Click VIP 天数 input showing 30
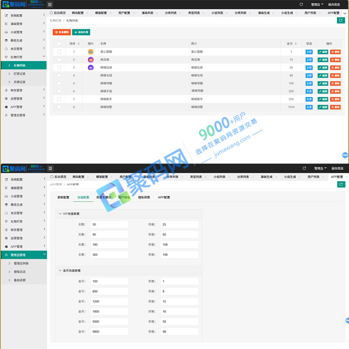Image resolution: width=349 pixels, height=349 pixels. [x=109, y=224]
